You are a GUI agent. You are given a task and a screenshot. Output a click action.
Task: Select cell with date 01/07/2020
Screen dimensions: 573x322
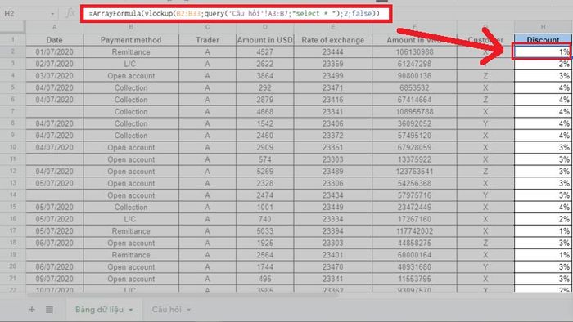(x=55, y=52)
